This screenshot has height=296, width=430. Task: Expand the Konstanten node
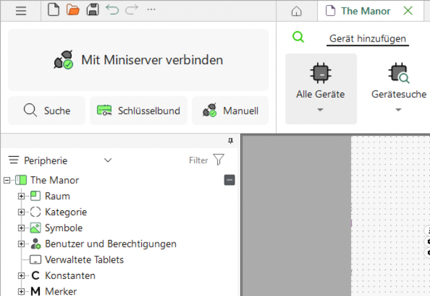coord(21,275)
